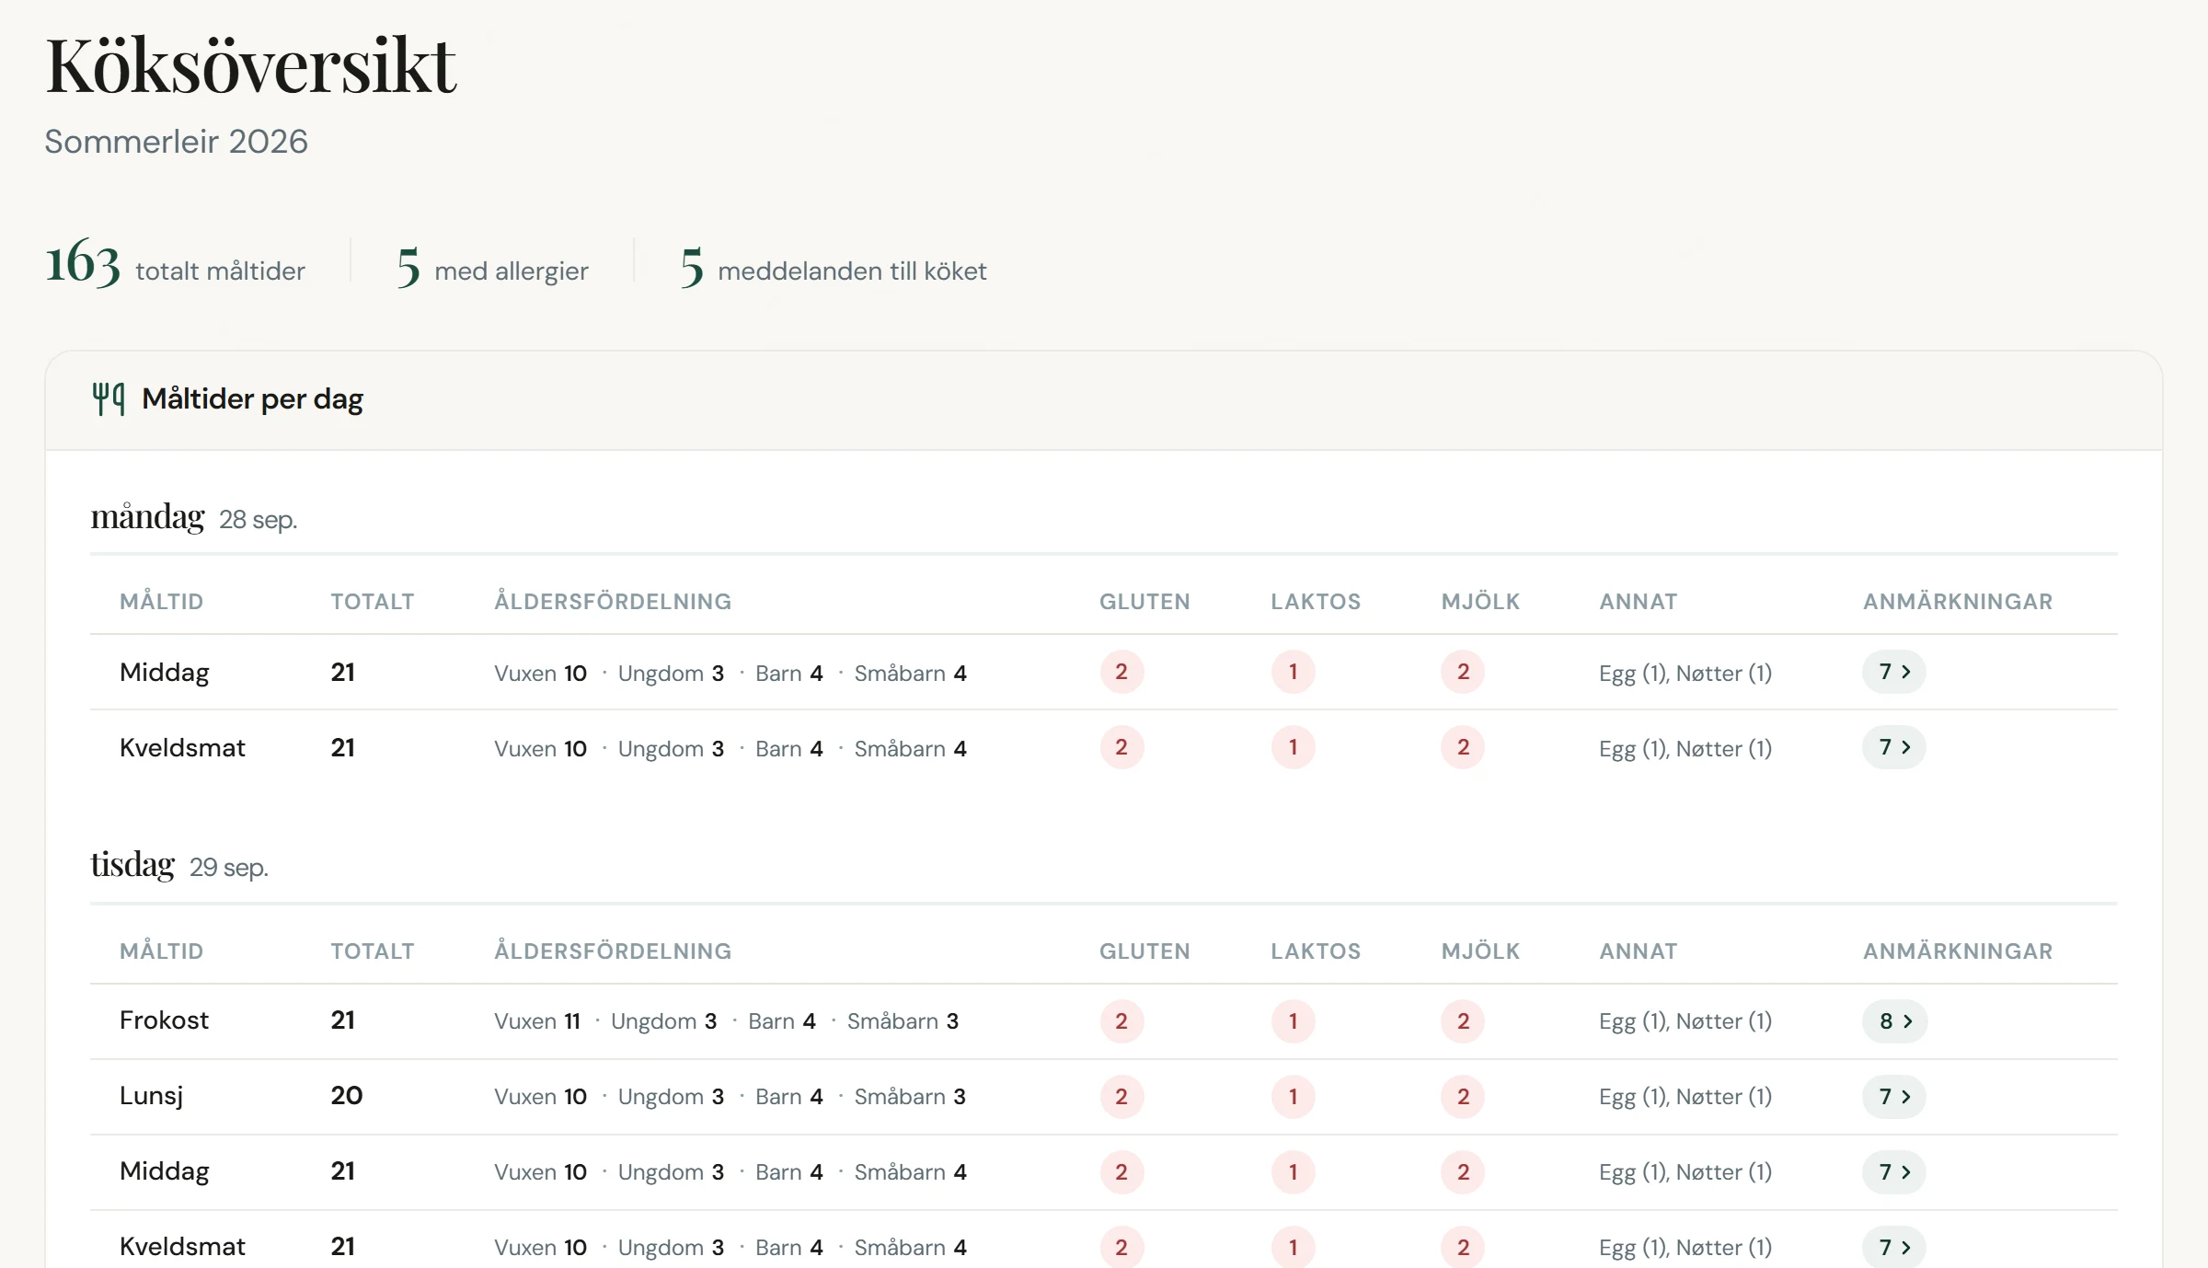Click Egg (1), Nøtter (1) in Frokost row
The image size is (2208, 1268).
coord(1685,1021)
